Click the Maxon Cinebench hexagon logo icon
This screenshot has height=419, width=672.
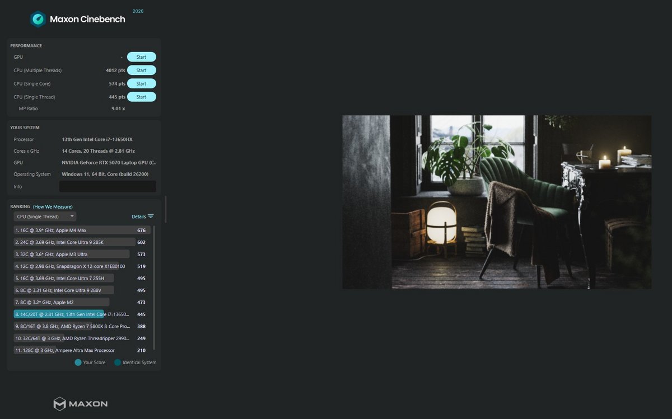(38, 19)
